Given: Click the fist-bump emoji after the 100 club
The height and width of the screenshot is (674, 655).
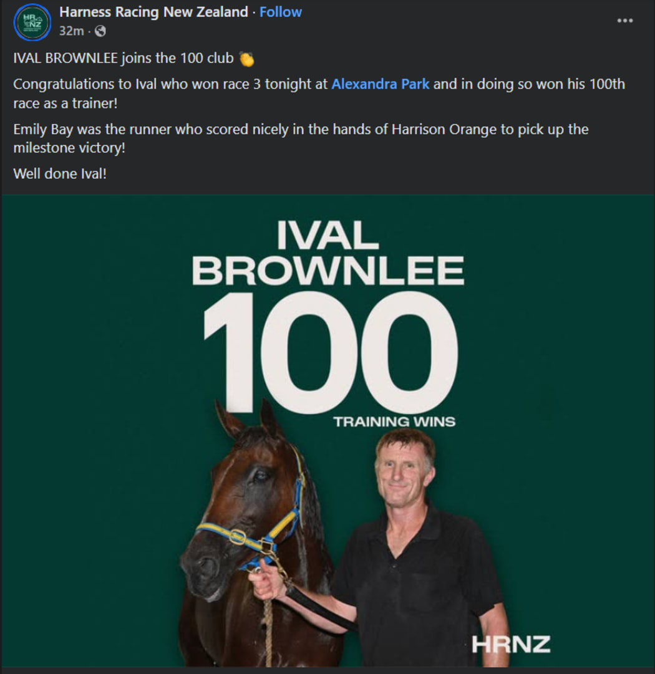Looking at the screenshot, I should [x=248, y=58].
